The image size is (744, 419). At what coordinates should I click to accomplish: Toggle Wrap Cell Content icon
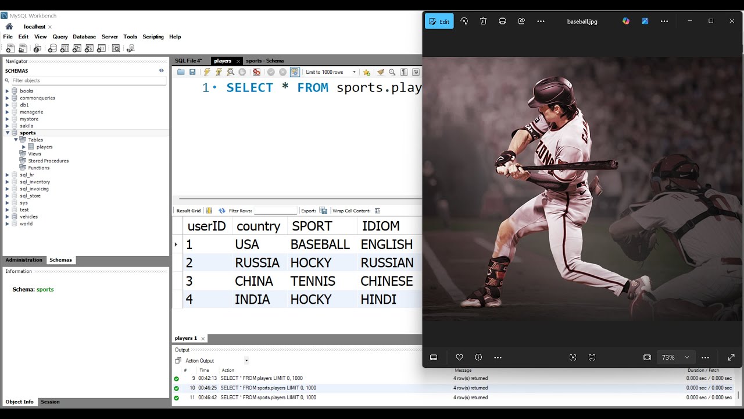[377, 211]
